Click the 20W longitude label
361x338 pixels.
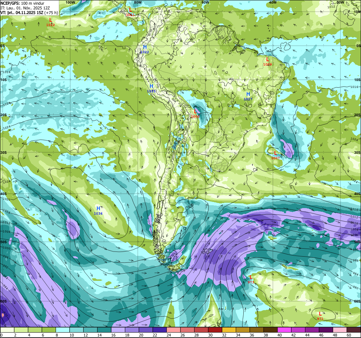point(340,2)
